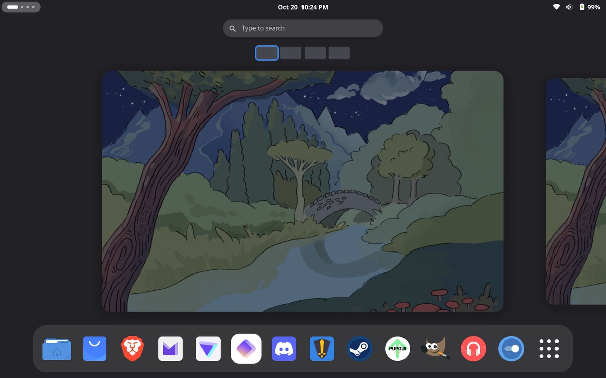606x378 pixels.
Task: Open the Brave browser lion icon
Action: tap(132, 349)
